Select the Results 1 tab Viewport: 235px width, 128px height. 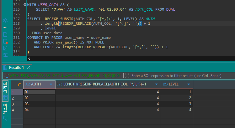coord(17,68)
